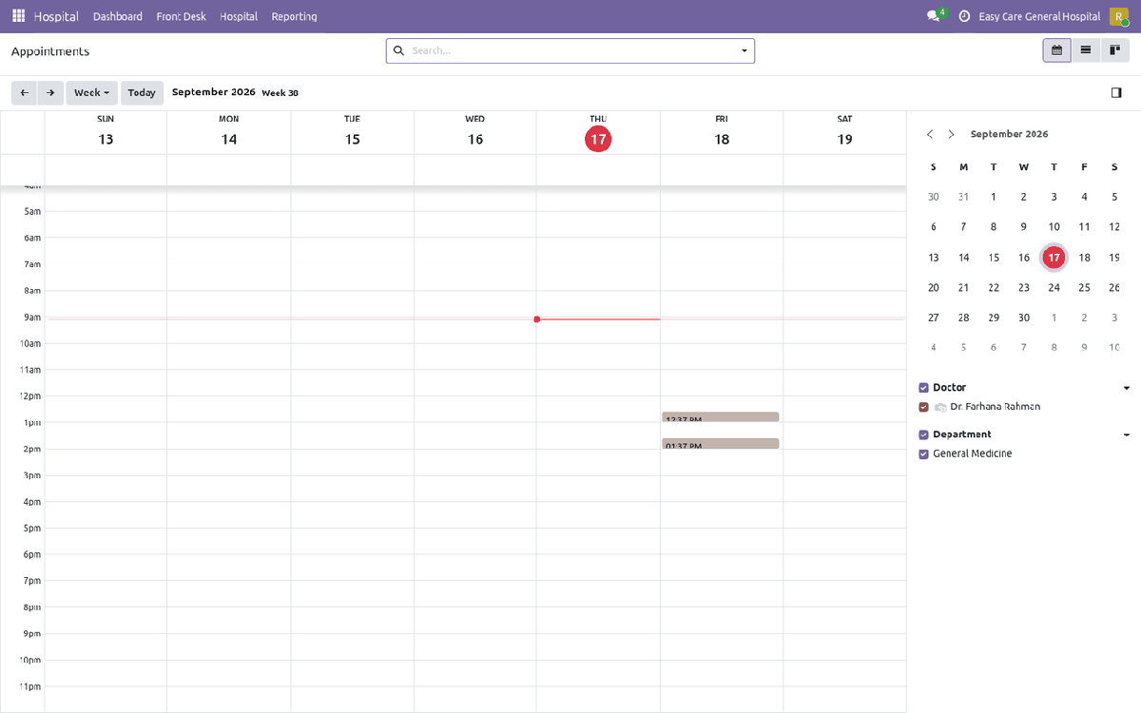Image resolution: width=1141 pixels, height=713 pixels.
Task: Open the activities clock icon
Action: (x=964, y=16)
